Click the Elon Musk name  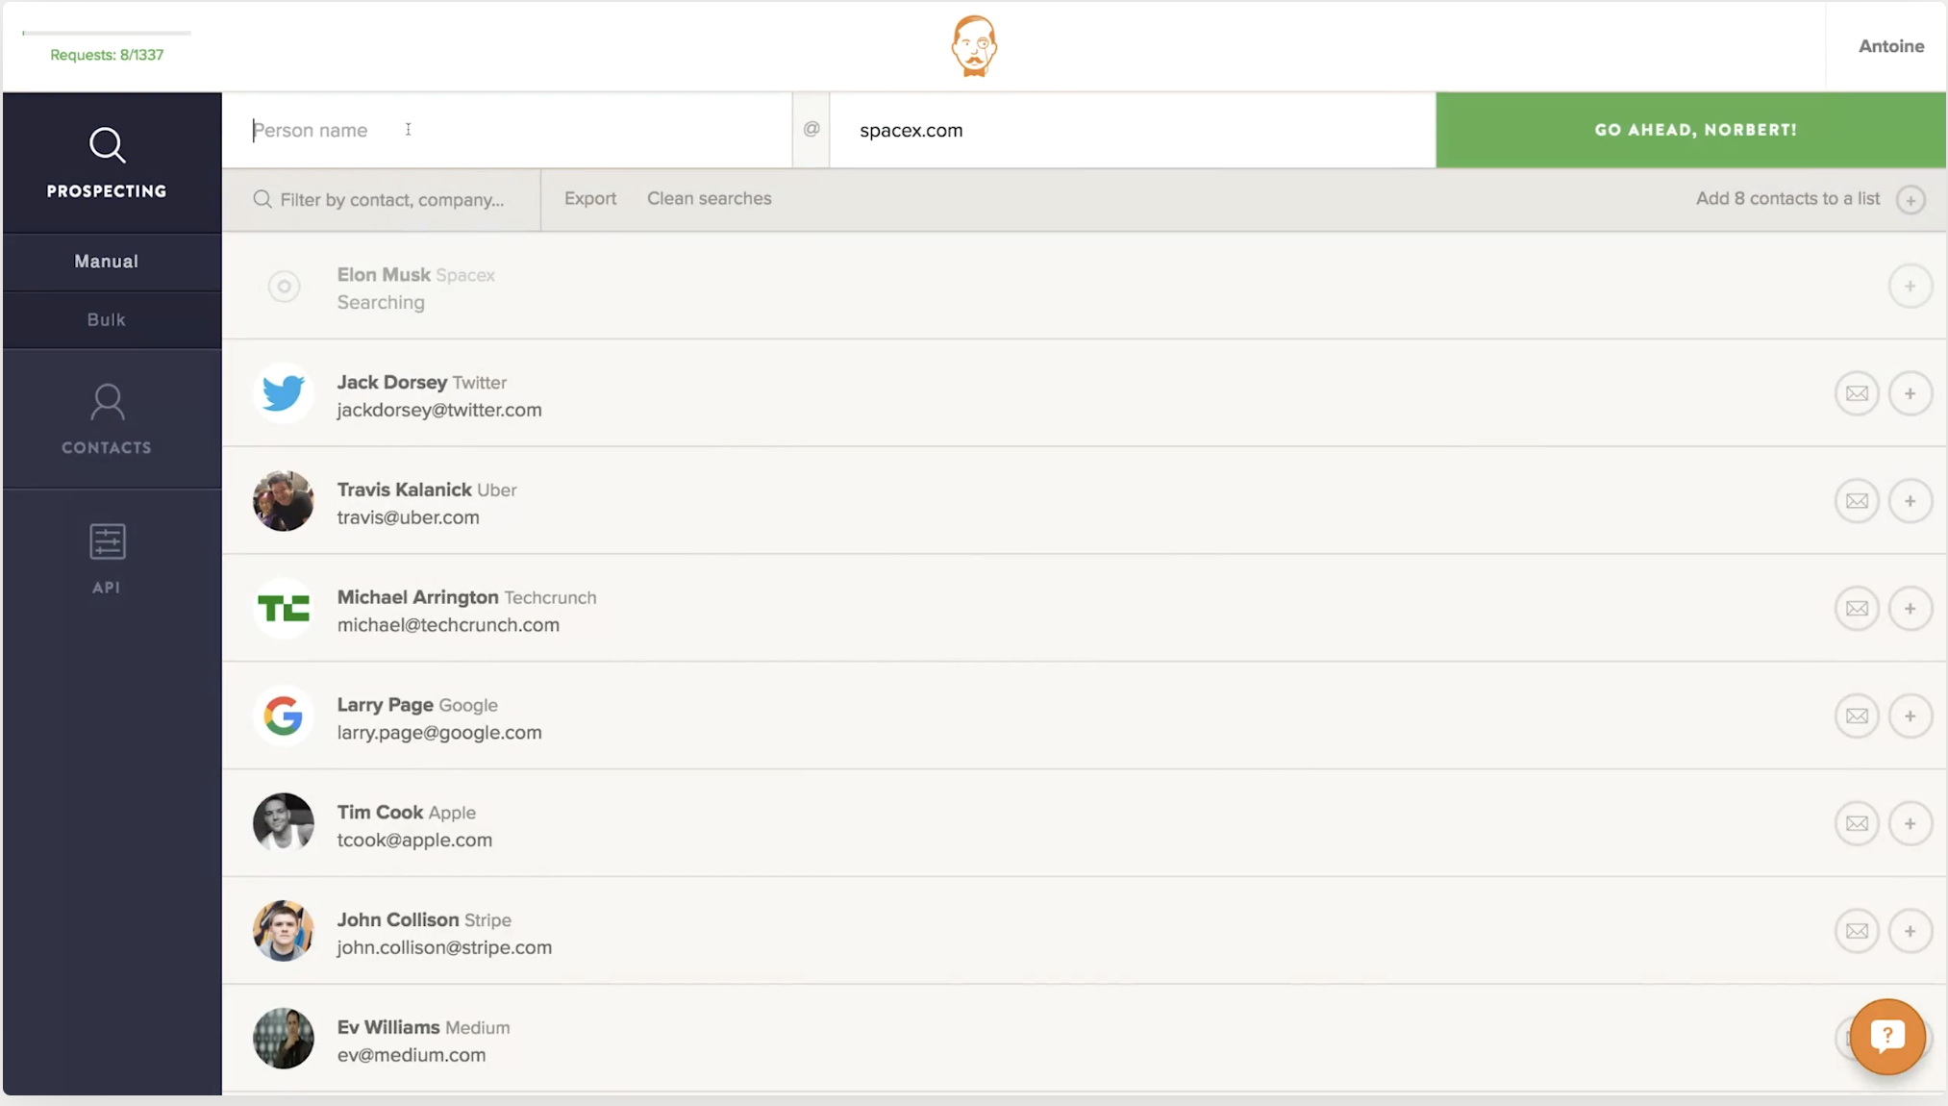point(384,275)
